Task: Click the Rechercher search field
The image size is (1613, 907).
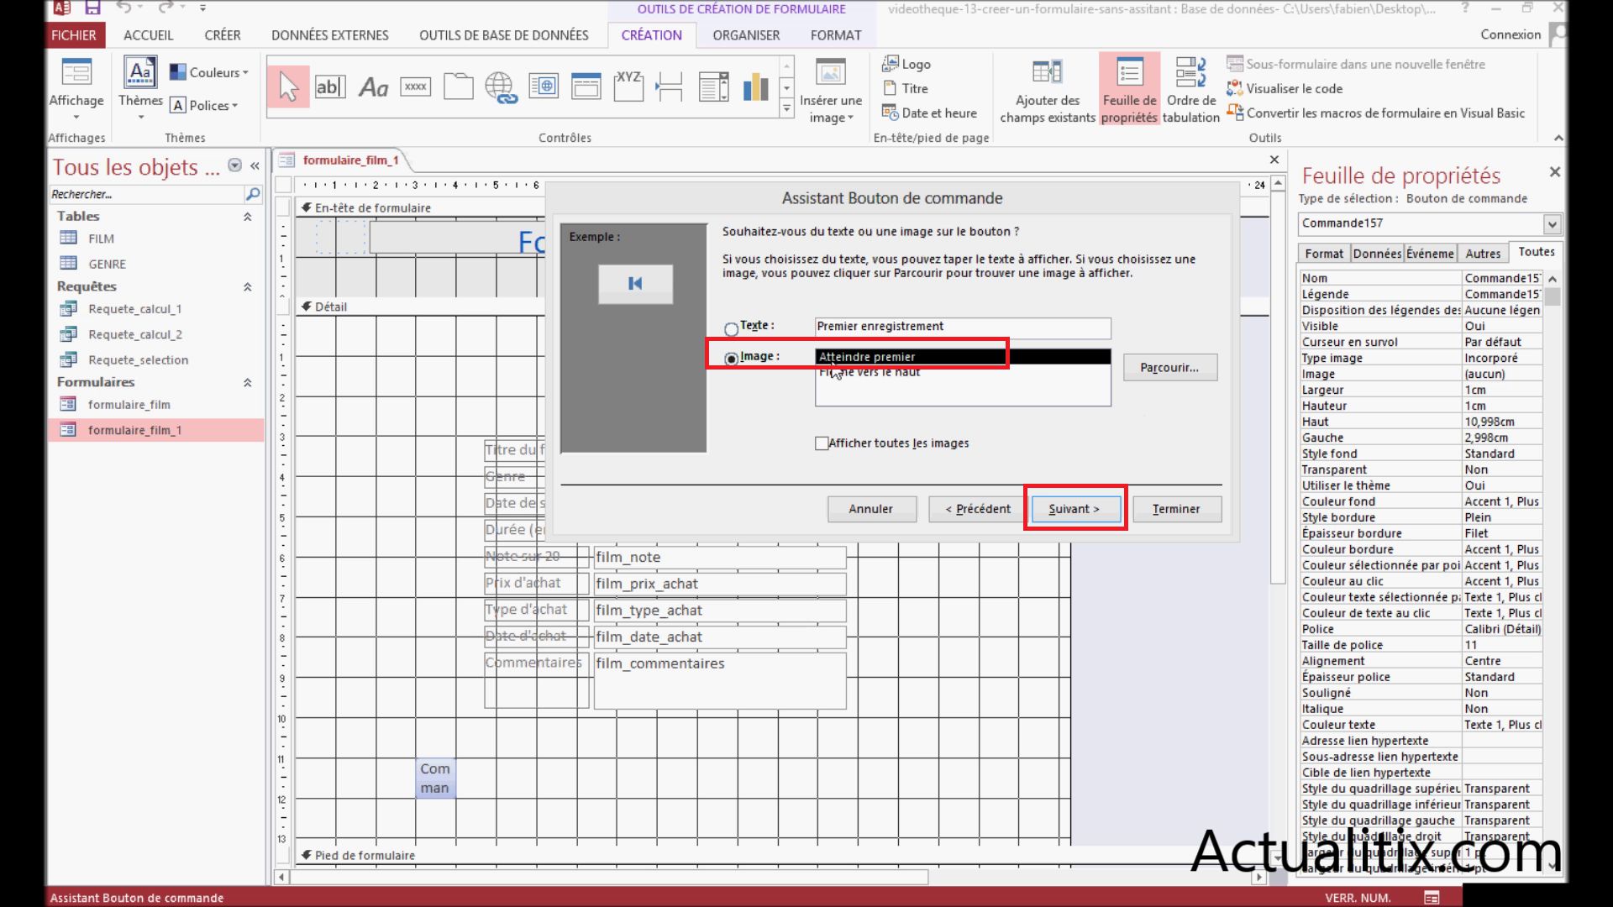Action: click(146, 194)
